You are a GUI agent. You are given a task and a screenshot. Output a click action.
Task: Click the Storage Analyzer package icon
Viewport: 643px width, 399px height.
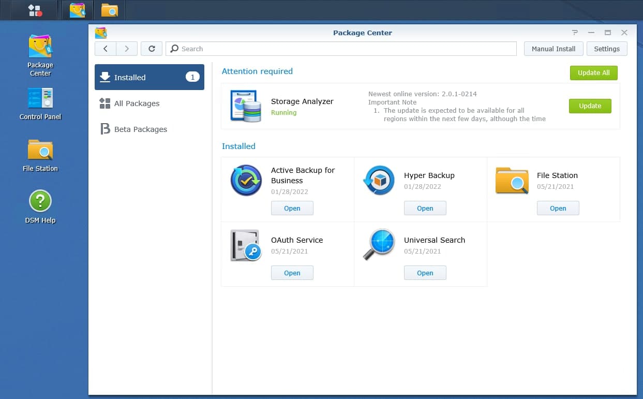246,106
